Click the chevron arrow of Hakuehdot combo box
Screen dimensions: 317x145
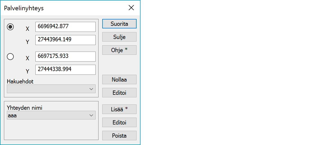tap(91, 89)
